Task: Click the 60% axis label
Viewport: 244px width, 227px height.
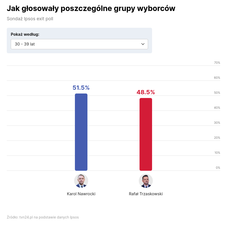Action: pos(217,78)
